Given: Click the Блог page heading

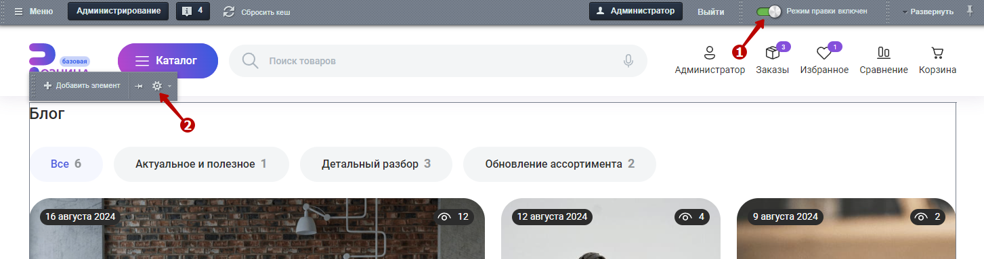Looking at the screenshot, I should click(47, 114).
